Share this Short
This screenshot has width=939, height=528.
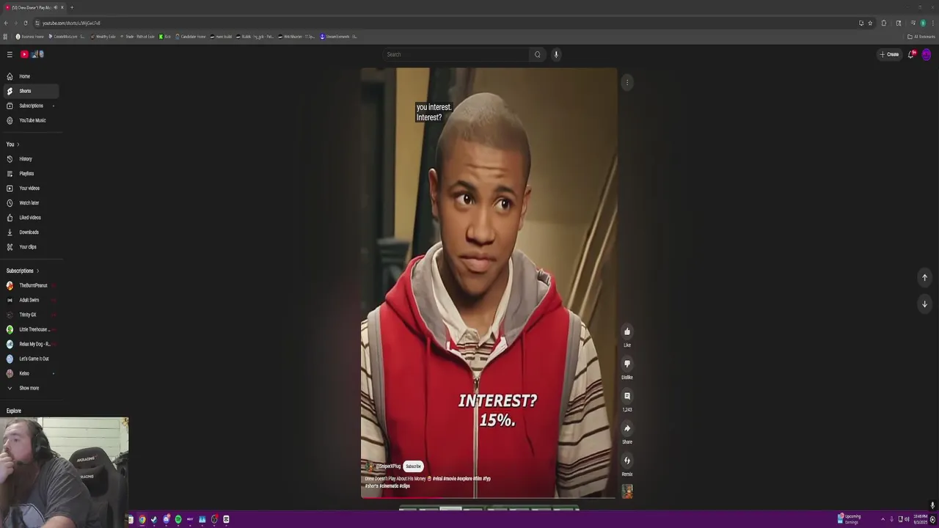627,428
